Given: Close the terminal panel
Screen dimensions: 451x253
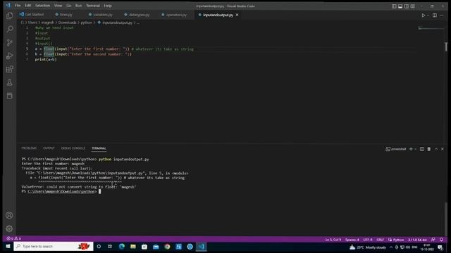Looking at the screenshot, I should click(x=443, y=149).
